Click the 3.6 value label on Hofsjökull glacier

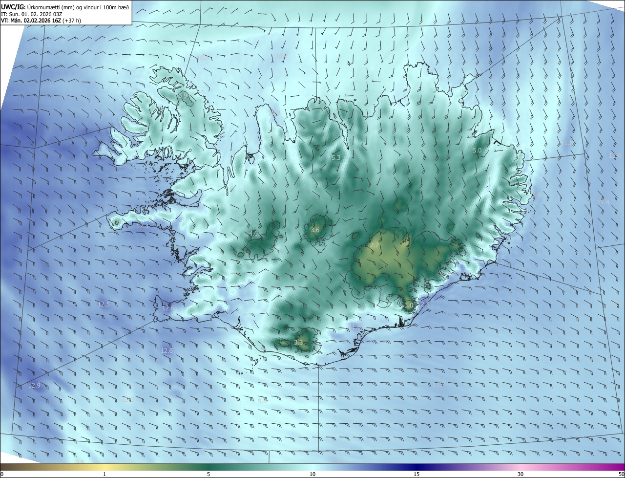pos(315,230)
